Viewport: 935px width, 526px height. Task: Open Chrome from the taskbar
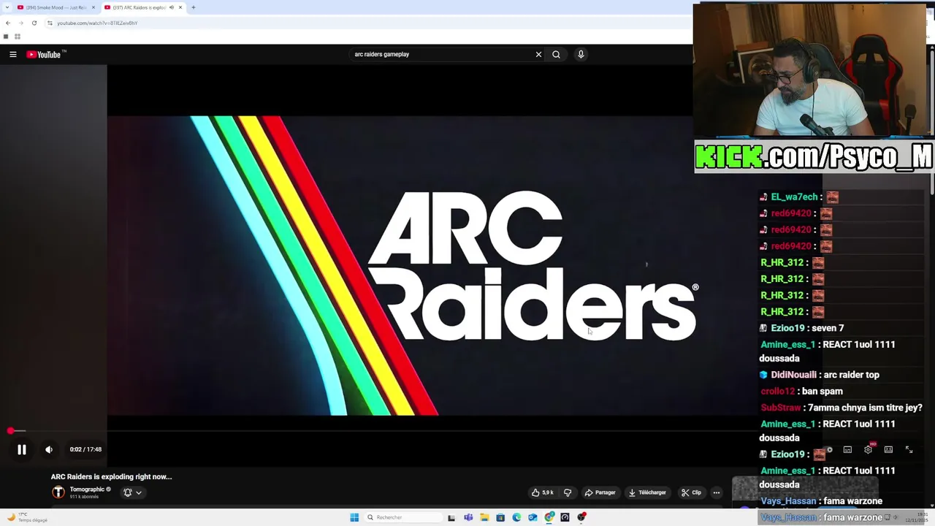[549, 517]
